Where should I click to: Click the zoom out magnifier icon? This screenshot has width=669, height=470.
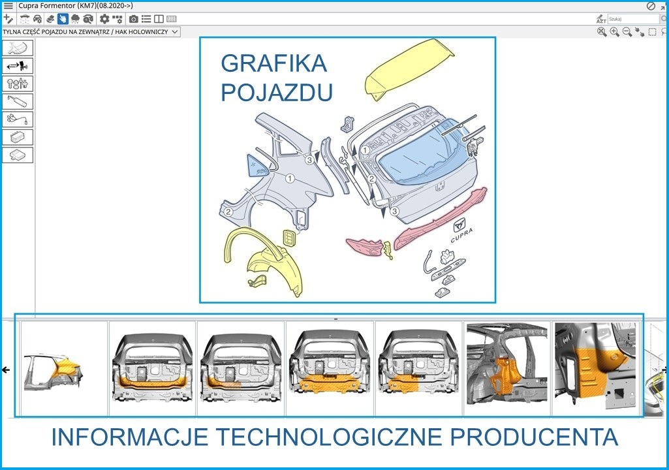pos(627,32)
